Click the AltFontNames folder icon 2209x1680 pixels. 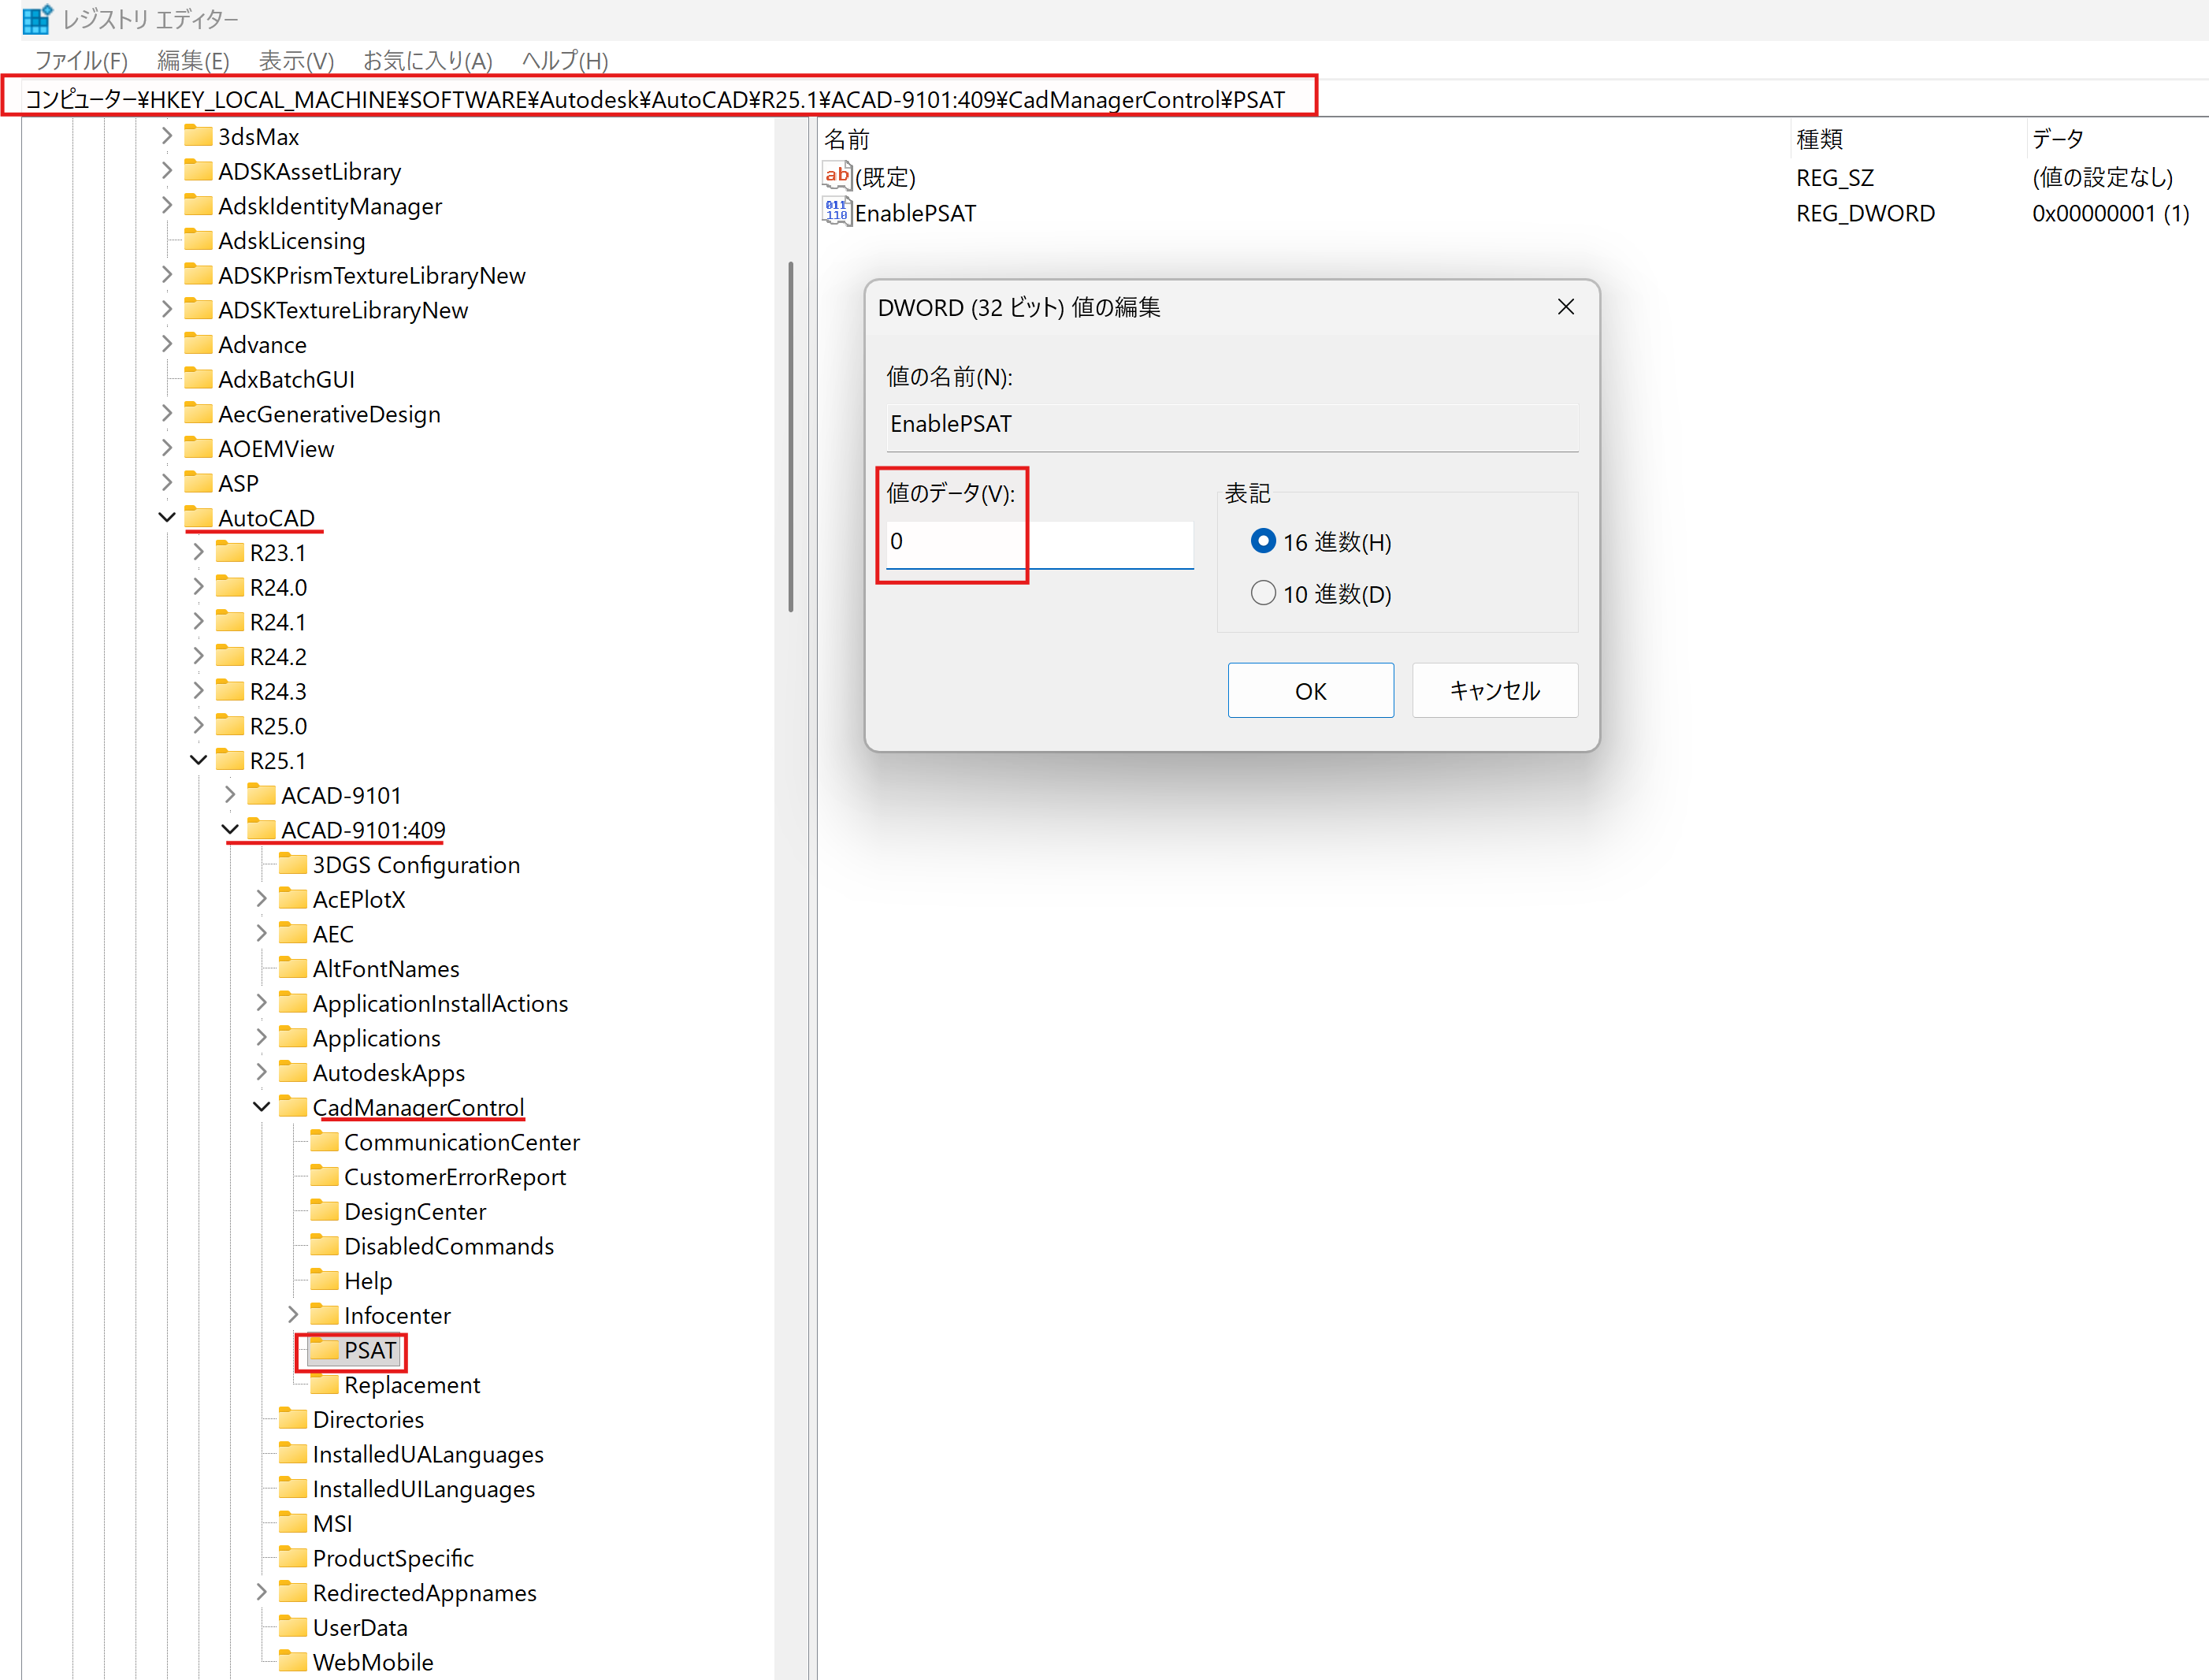tap(293, 967)
